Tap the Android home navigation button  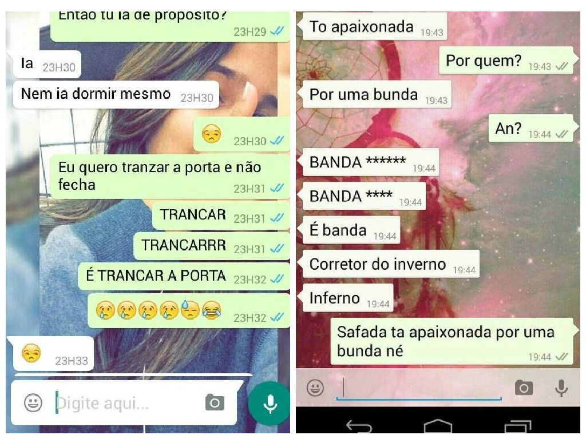click(x=438, y=426)
